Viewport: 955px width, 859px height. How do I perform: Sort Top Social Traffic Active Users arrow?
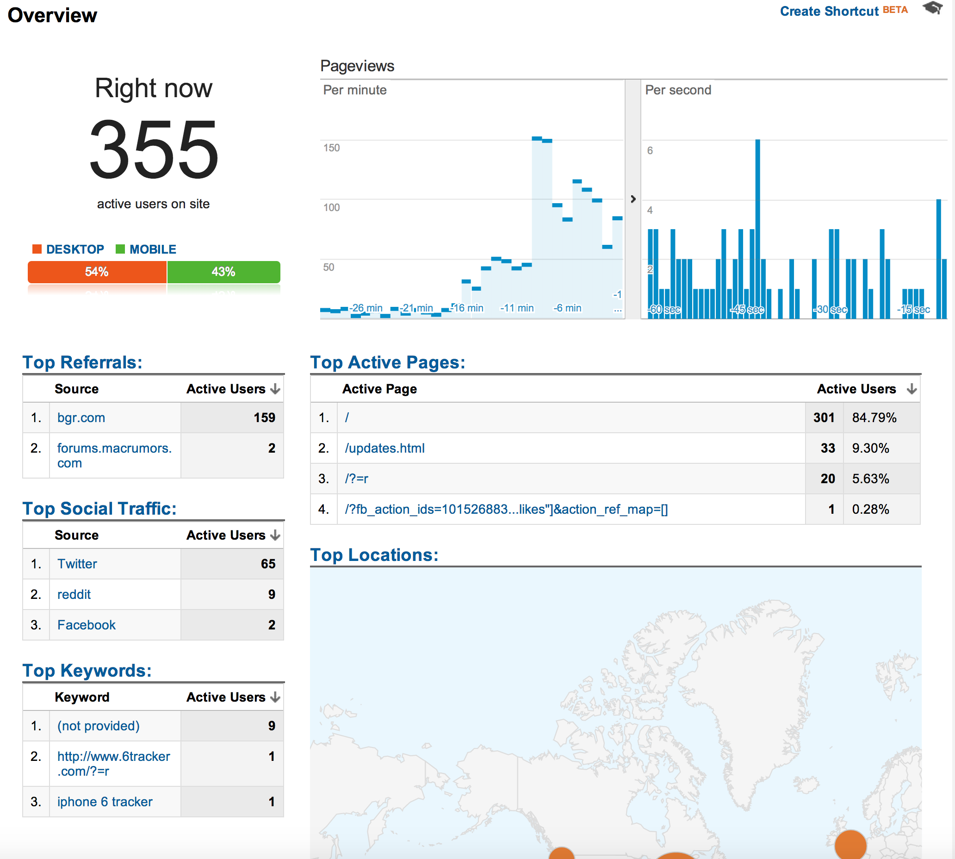(275, 535)
